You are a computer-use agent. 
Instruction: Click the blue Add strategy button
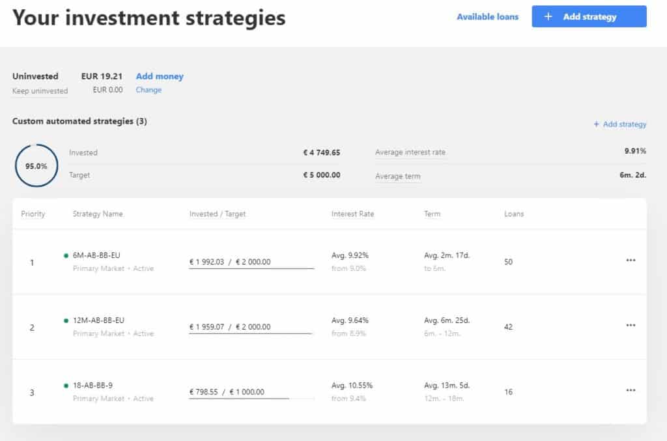588,16
